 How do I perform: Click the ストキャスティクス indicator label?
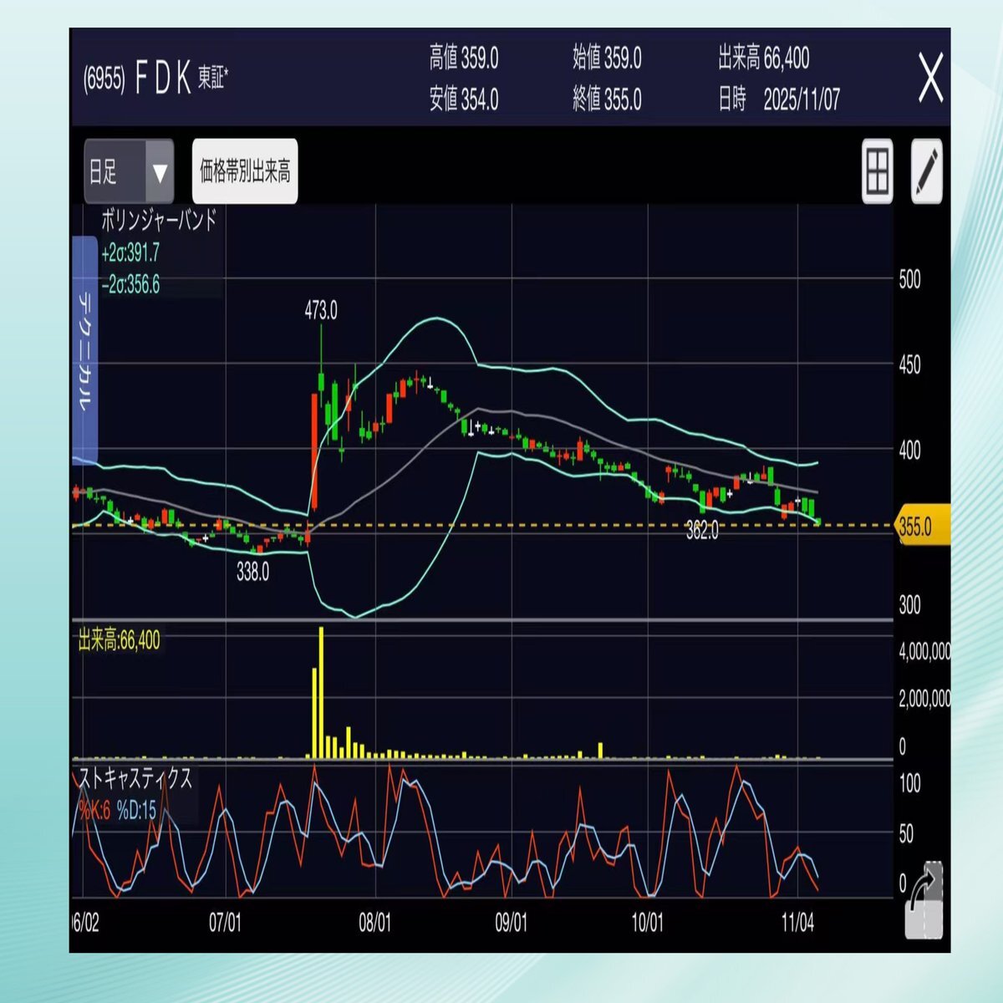pos(135,778)
